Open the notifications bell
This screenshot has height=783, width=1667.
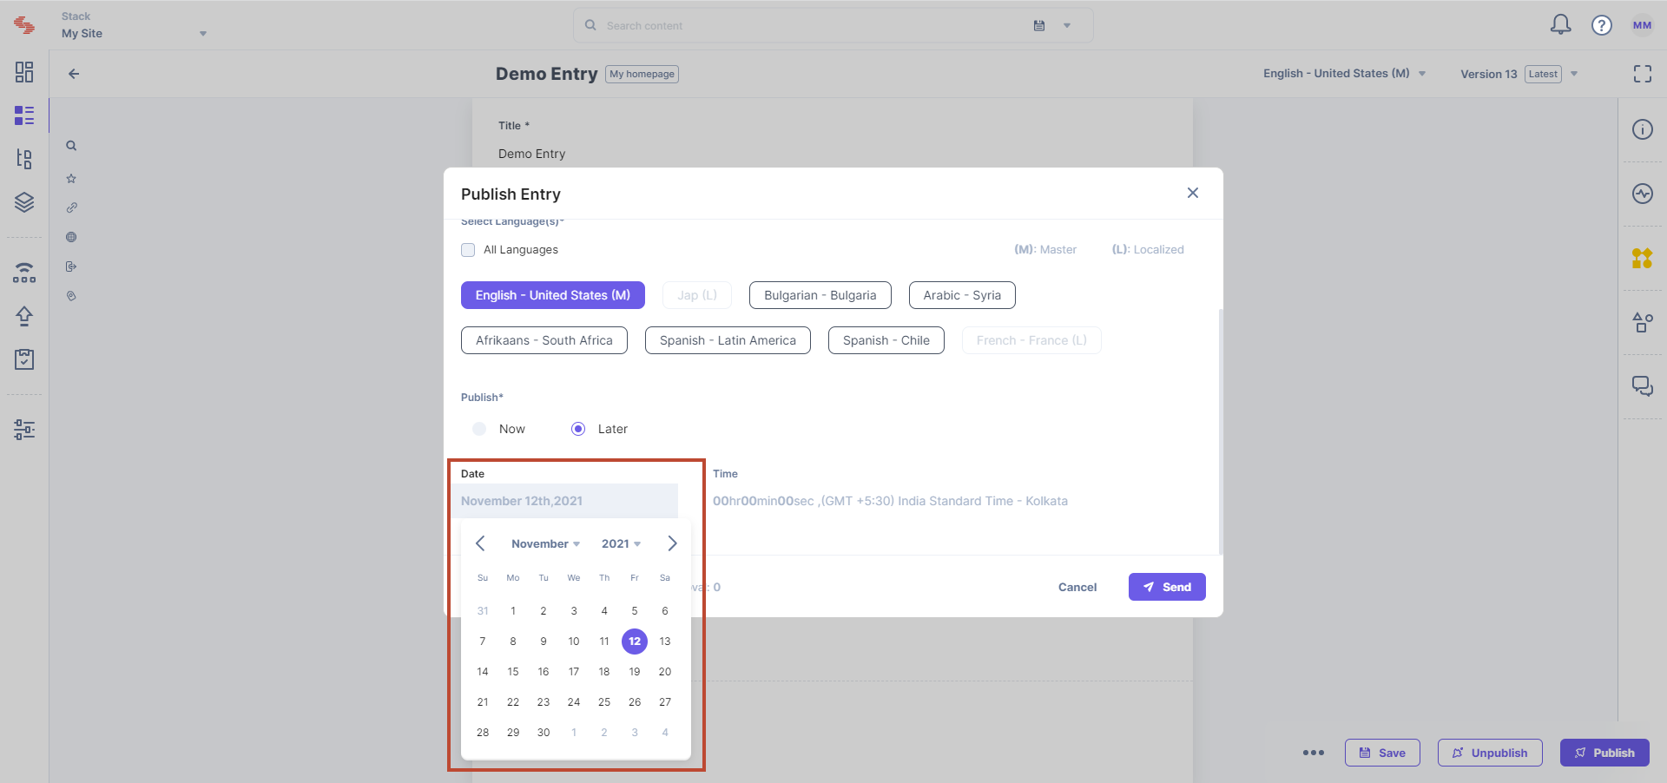click(x=1560, y=25)
